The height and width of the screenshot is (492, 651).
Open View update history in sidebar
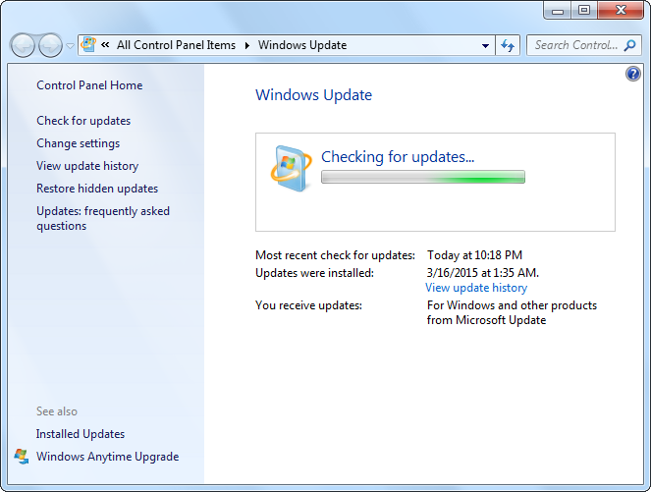coord(87,166)
